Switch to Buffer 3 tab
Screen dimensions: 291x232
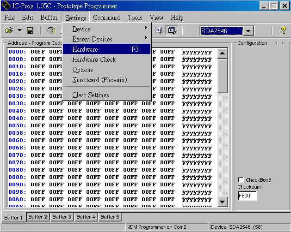click(x=62, y=217)
